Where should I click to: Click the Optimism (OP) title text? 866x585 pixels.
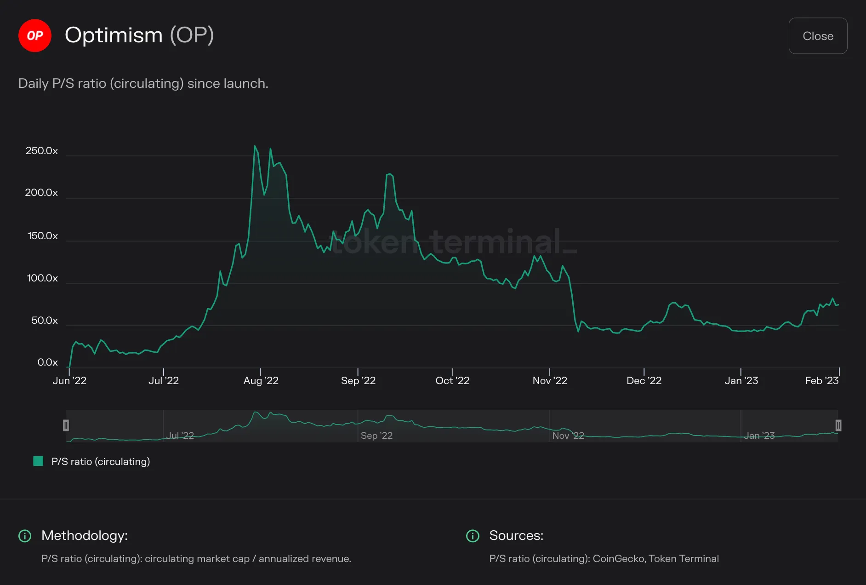[x=139, y=35]
